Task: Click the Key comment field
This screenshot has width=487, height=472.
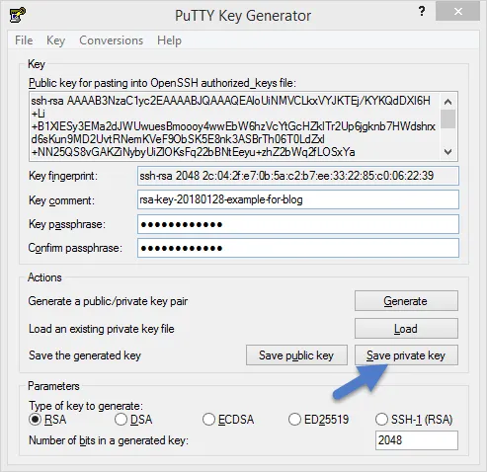Action: tap(298, 199)
